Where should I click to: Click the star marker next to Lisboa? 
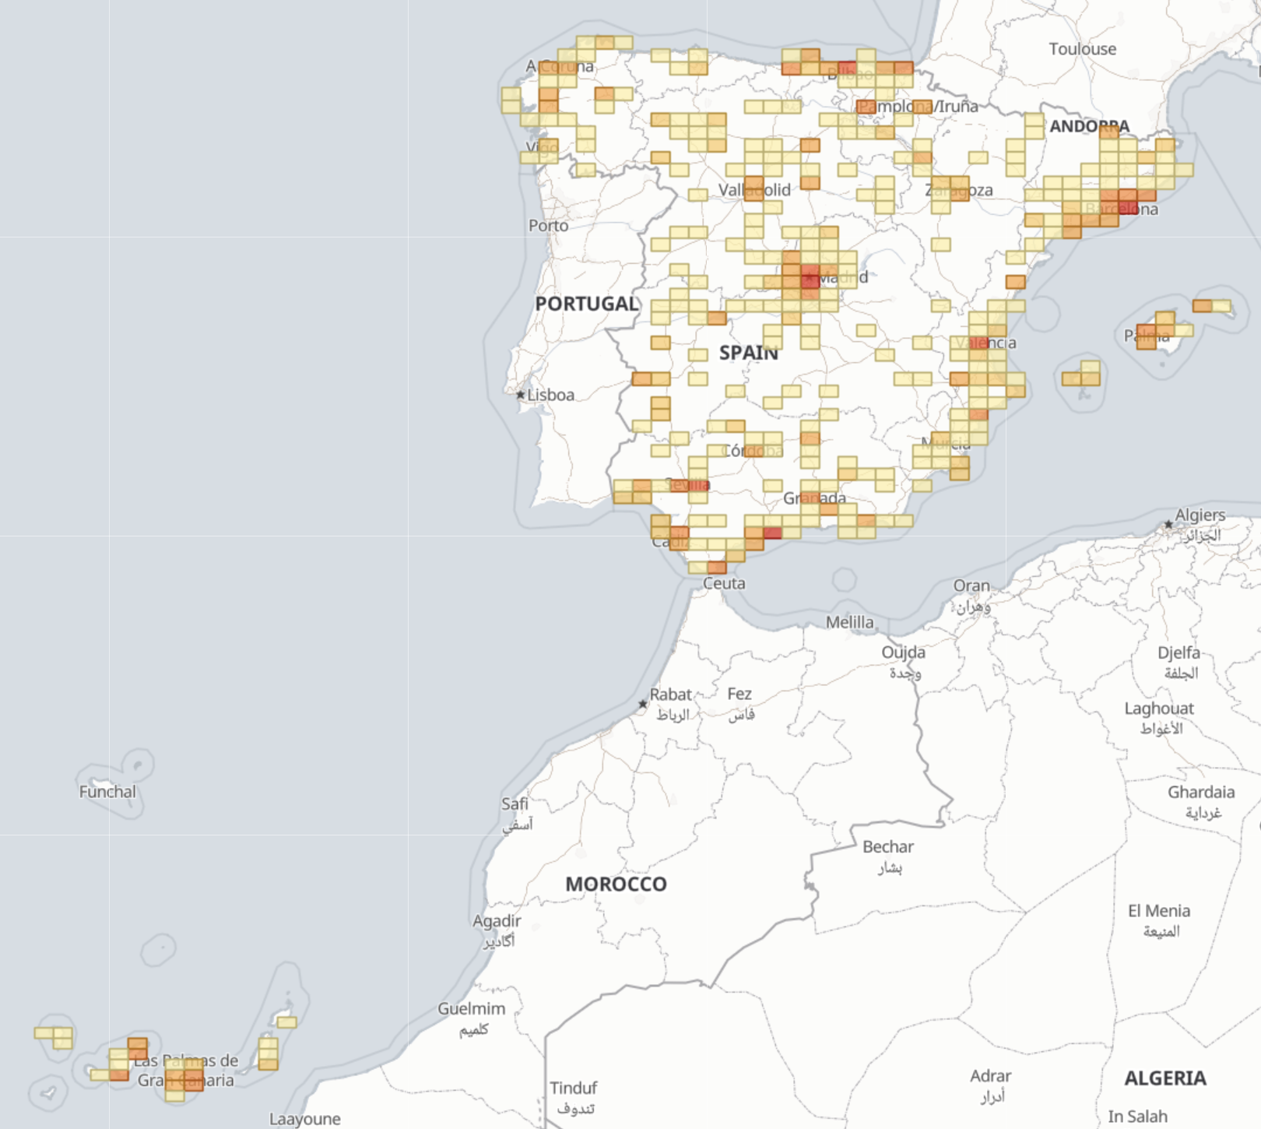521,395
